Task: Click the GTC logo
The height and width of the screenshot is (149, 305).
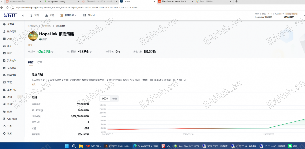Action: [10, 15]
